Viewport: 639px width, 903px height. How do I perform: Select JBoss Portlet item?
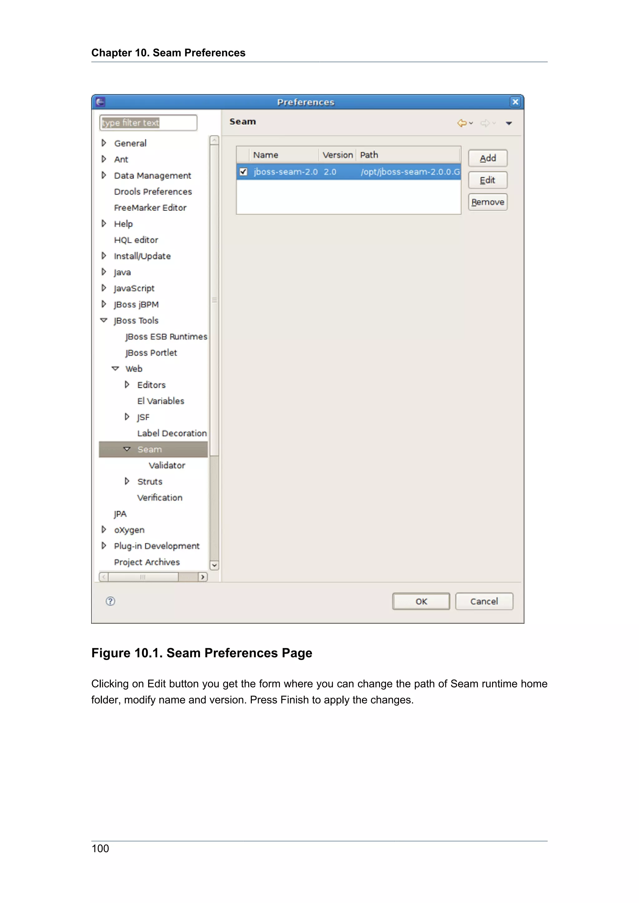click(x=151, y=353)
